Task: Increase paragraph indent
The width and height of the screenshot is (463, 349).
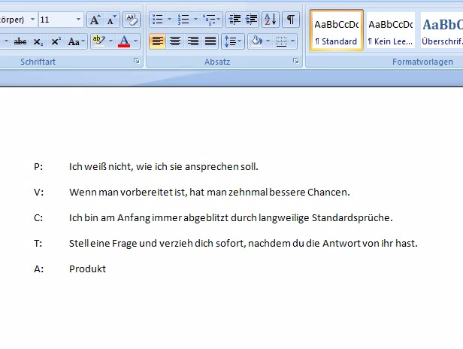Action: pos(250,20)
